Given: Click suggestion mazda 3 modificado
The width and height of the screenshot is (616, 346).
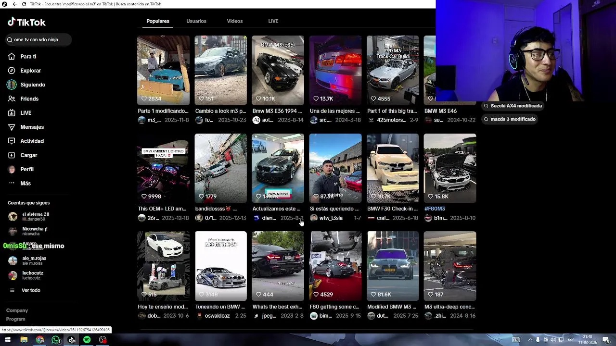Looking at the screenshot, I should (x=510, y=119).
